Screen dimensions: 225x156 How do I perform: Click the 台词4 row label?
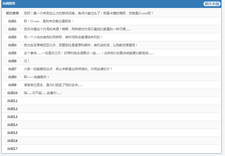pyautogui.click(x=12, y=45)
